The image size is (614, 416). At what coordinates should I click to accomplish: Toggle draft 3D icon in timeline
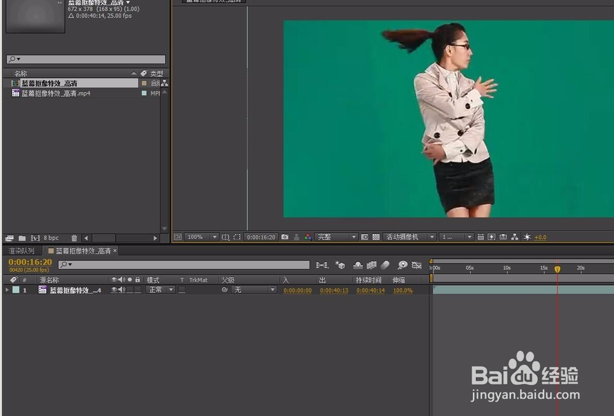tap(340, 265)
